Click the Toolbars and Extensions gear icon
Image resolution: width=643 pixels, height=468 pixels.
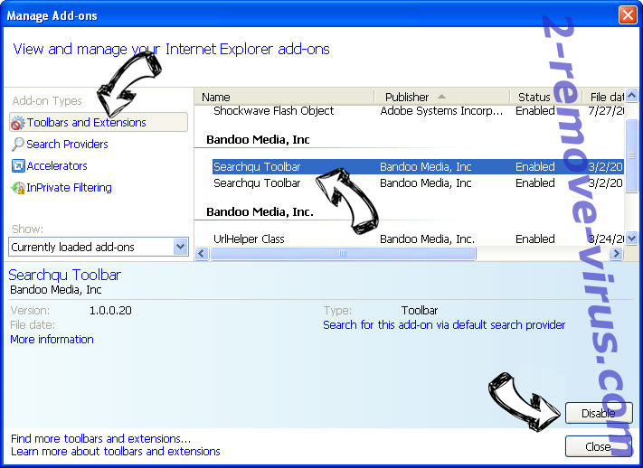tap(17, 123)
